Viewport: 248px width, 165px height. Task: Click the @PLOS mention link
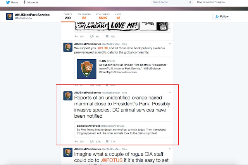point(103,48)
